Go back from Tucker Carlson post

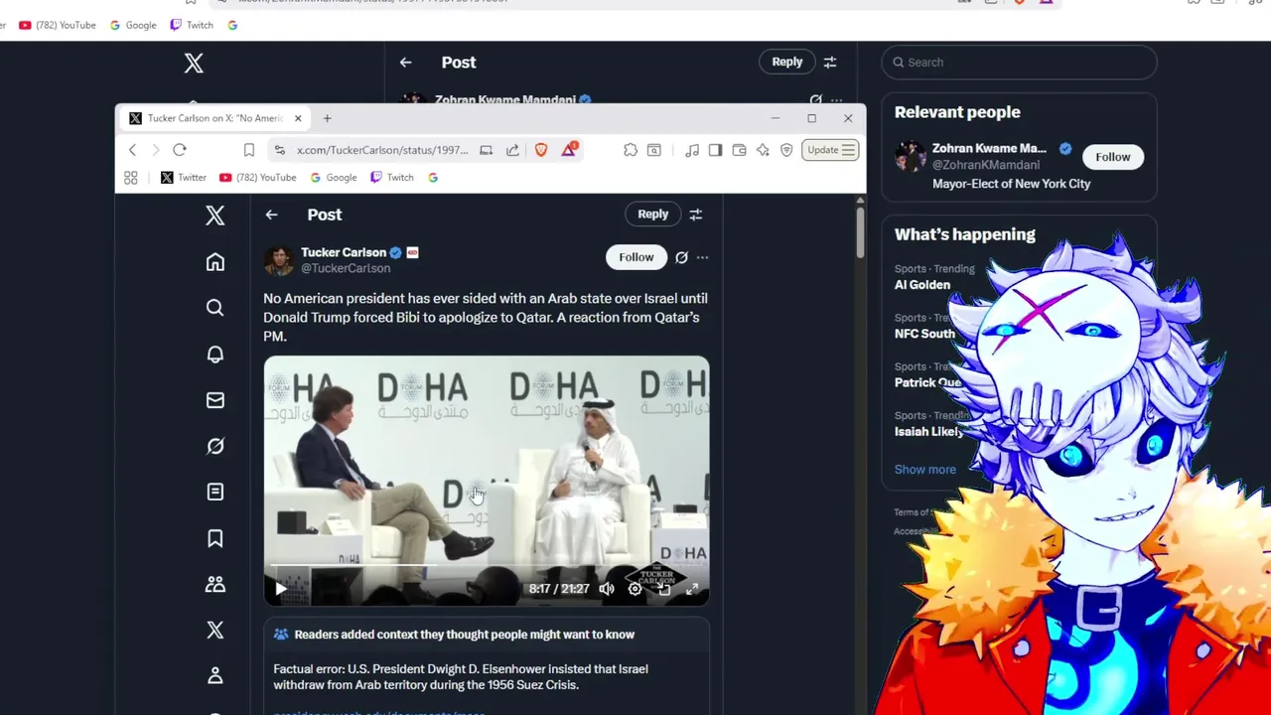(271, 214)
